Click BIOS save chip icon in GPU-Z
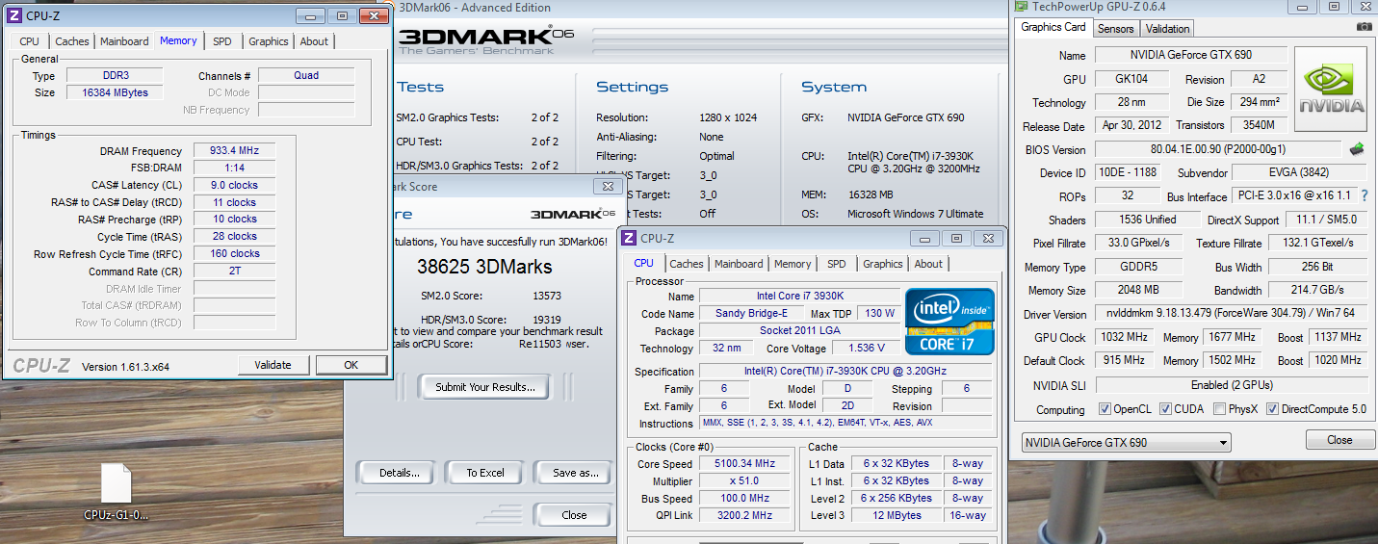 tap(1357, 149)
